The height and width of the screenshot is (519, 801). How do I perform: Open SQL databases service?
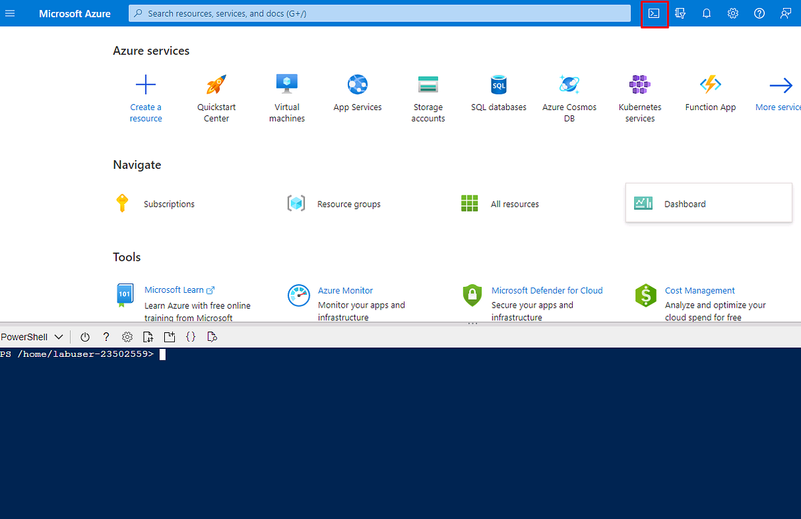(x=499, y=84)
